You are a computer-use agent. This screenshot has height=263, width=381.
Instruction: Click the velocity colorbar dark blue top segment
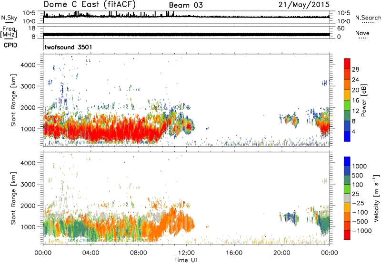tap(347, 161)
